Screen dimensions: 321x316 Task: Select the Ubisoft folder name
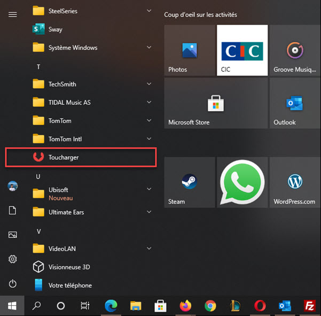[58, 190]
